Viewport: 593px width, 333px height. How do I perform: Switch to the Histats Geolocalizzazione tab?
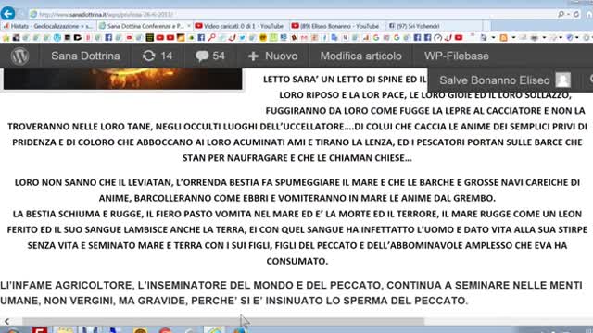pos(48,26)
